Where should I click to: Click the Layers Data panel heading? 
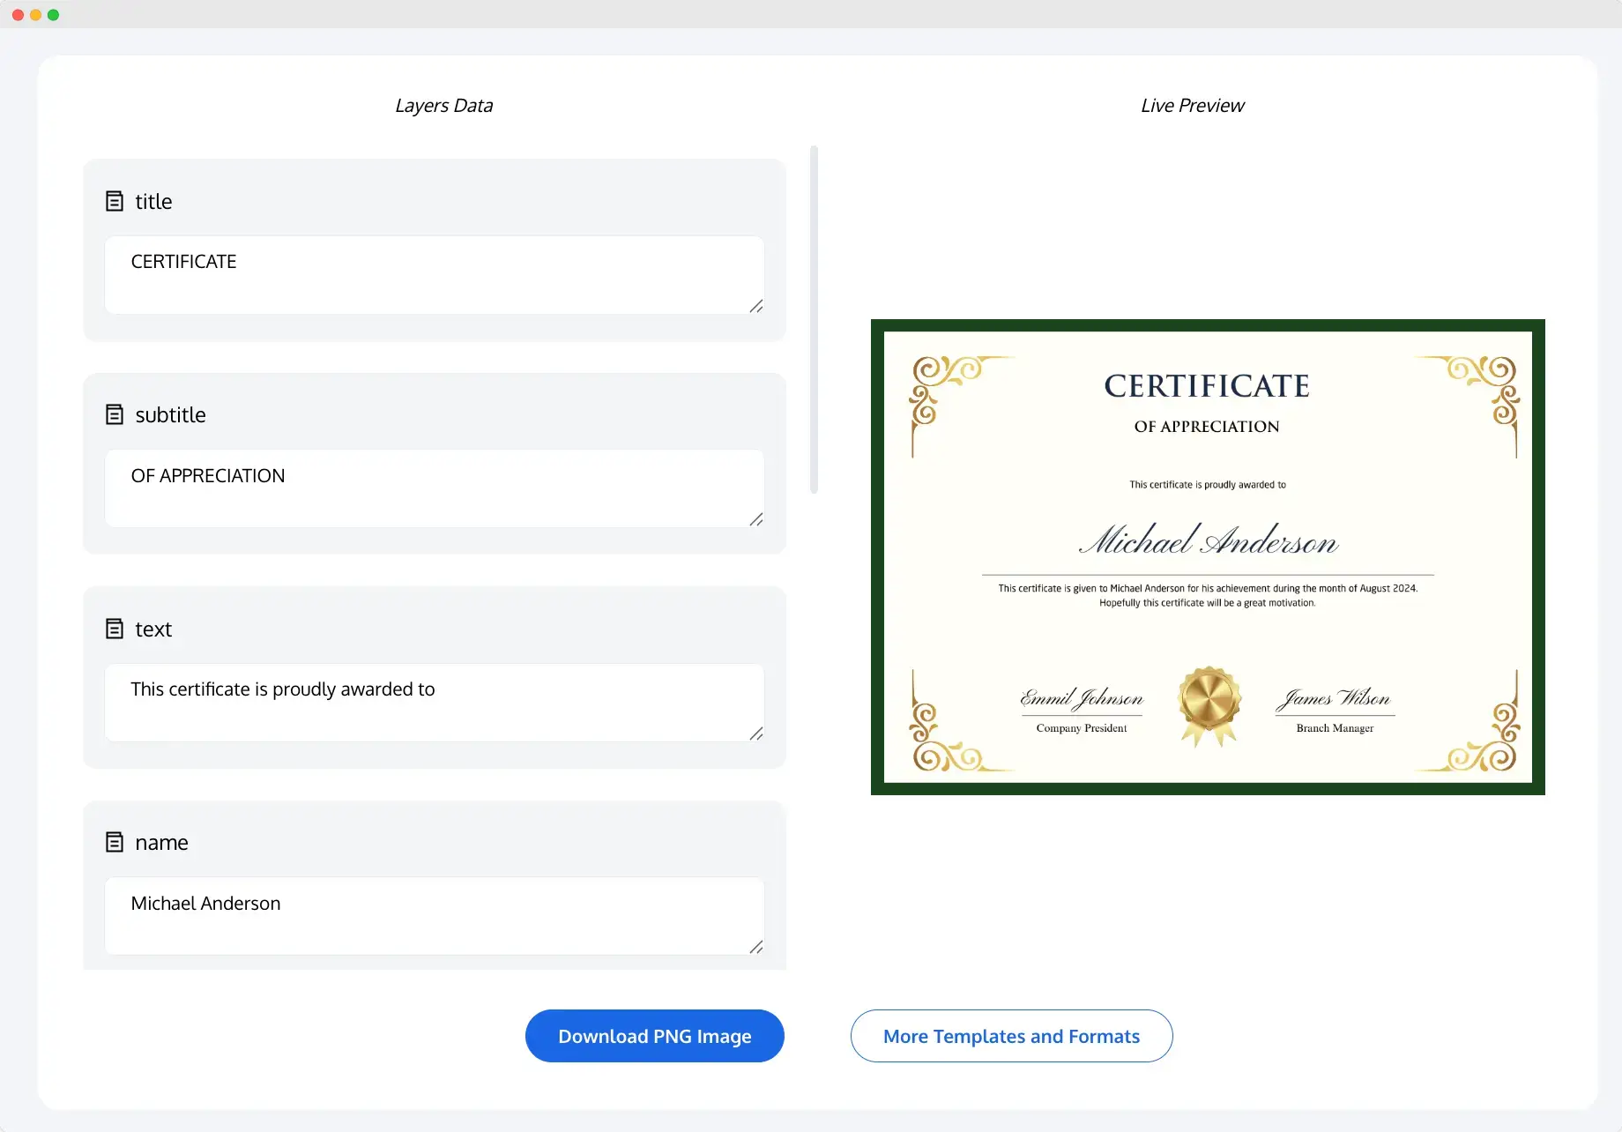point(443,105)
